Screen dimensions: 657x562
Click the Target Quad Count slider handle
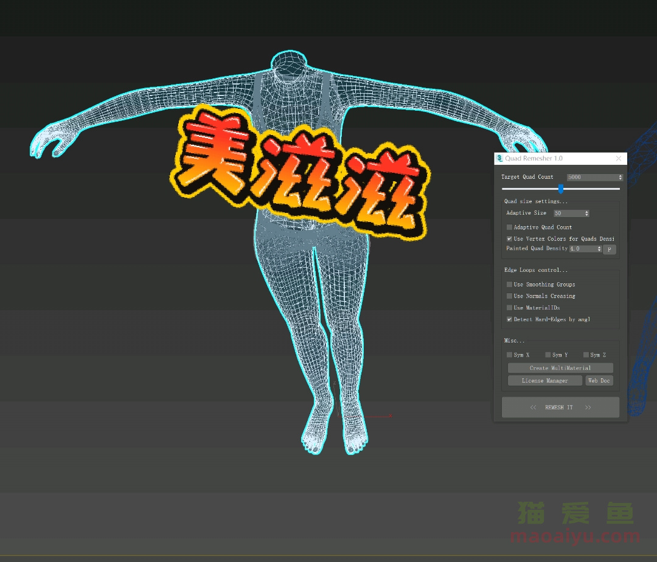[561, 189]
